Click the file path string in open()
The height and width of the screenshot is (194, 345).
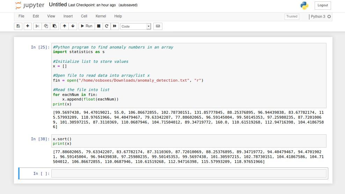tap(134, 80)
